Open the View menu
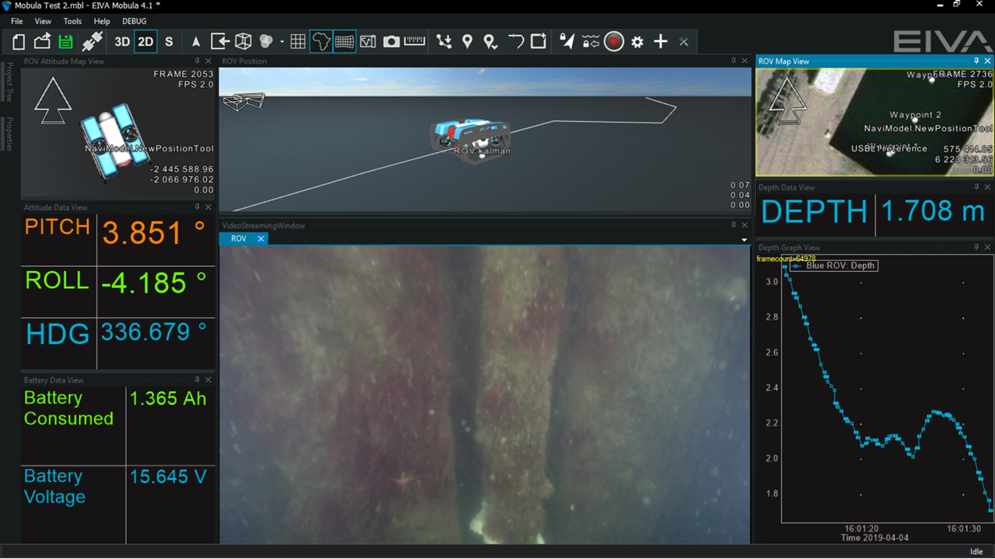Viewport: 995px width, 559px height. [x=43, y=22]
